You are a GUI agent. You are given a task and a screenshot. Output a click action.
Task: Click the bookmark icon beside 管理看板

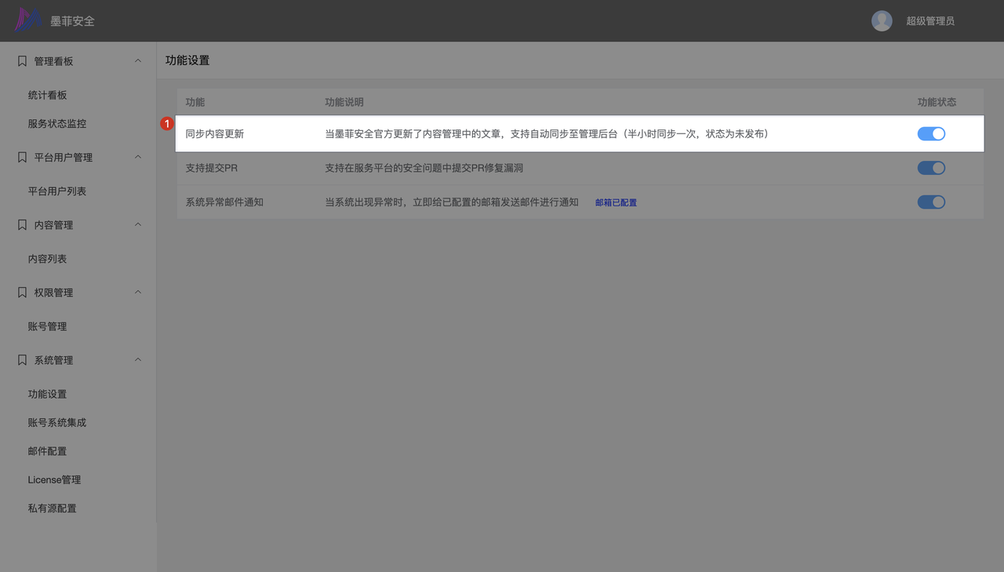(x=22, y=61)
